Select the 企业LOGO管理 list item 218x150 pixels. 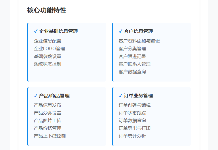point(49,48)
